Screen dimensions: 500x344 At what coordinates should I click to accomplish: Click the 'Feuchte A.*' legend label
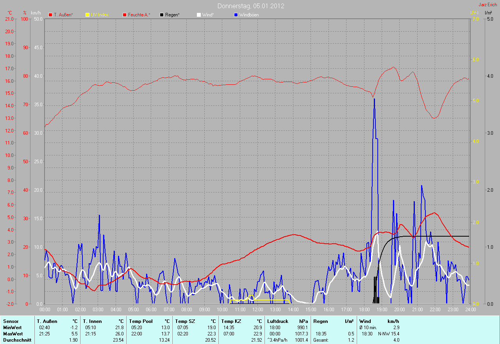click(x=139, y=15)
